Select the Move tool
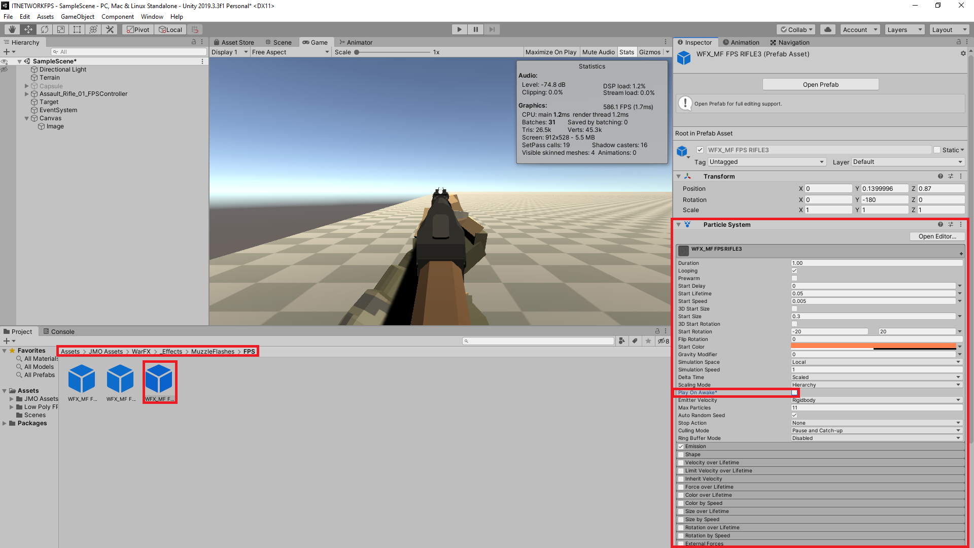Image resolution: width=974 pixels, height=548 pixels. click(x=28, y=29)
